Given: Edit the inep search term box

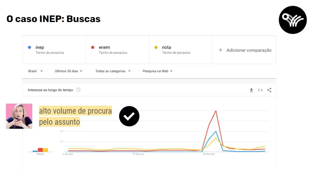Looking at the screenshot, I should (x=54, y=50).
